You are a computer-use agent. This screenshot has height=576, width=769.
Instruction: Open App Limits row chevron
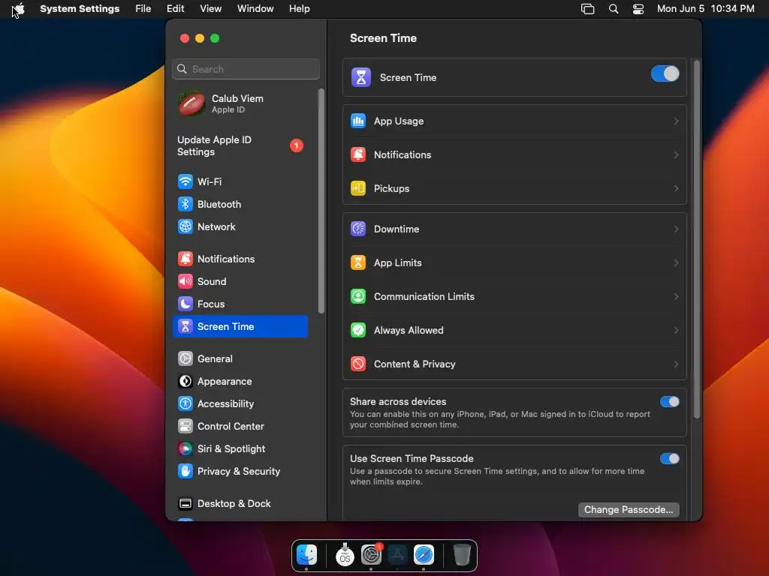[x=676, y=263]
